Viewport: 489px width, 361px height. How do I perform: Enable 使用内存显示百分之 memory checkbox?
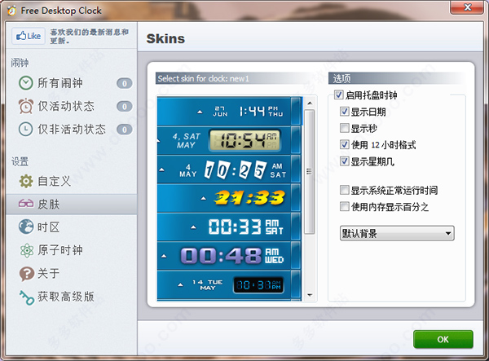(x=344, y=206)
